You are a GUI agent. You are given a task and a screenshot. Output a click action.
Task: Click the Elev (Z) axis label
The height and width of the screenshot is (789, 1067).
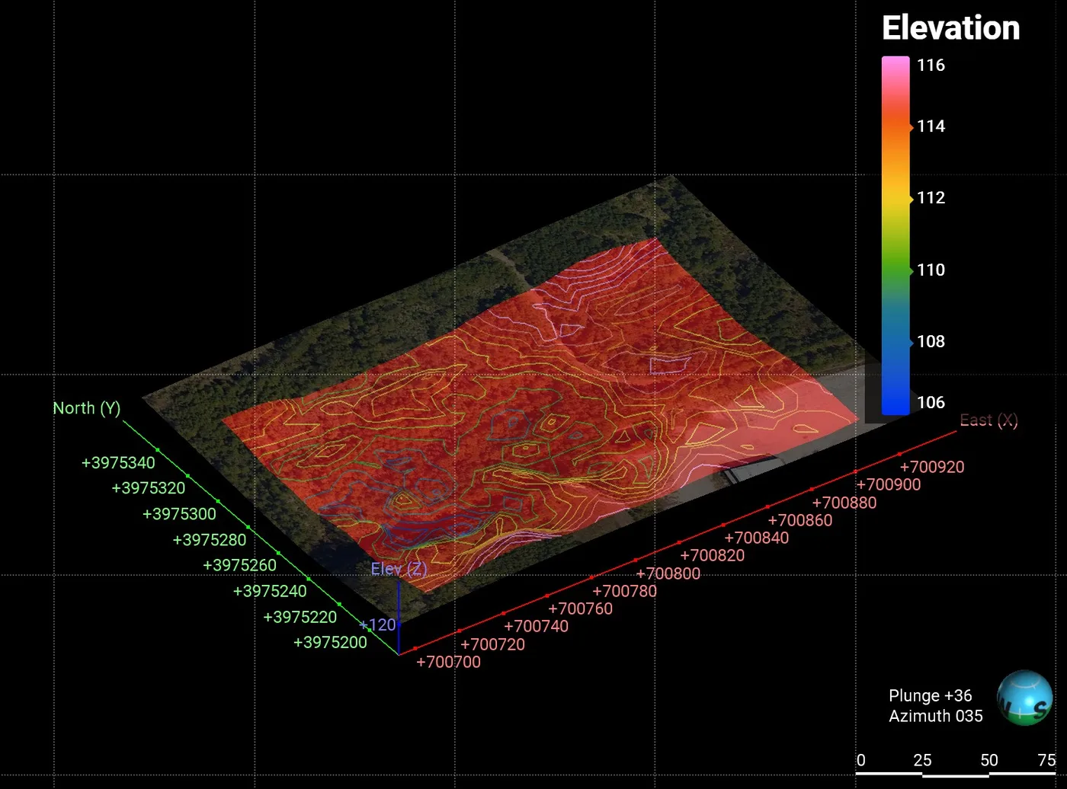click(x=399, y=569)
